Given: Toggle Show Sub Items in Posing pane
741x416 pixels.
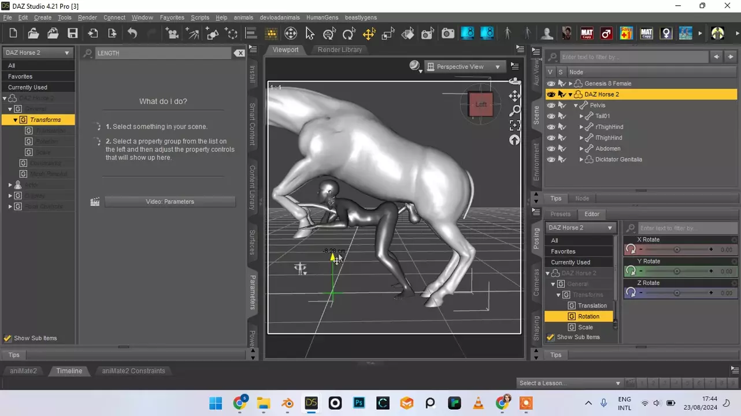Looking at the screenshot, I should [551, 337].
